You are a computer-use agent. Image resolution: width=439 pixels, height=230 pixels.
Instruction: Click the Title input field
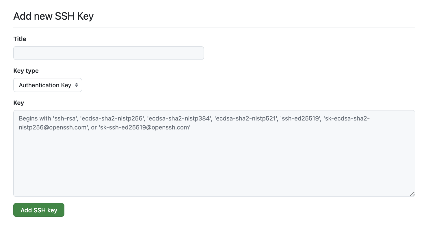[109, 53]
